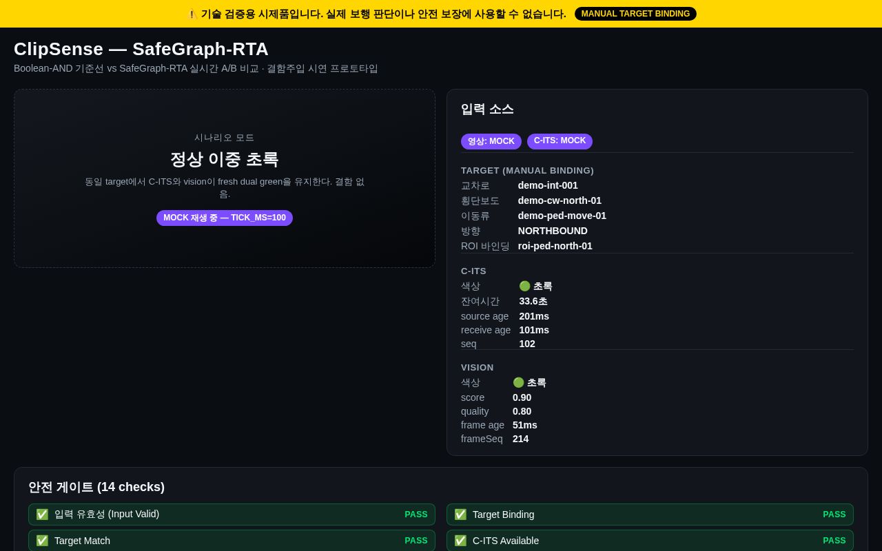Open the Target Match gate row
Image resolution: width=882 pixels, height=551 pixels.
232,541
